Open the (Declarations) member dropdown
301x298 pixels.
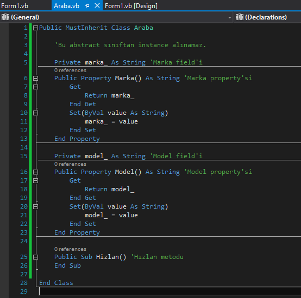pyautogui.click(x=267, y=17)
